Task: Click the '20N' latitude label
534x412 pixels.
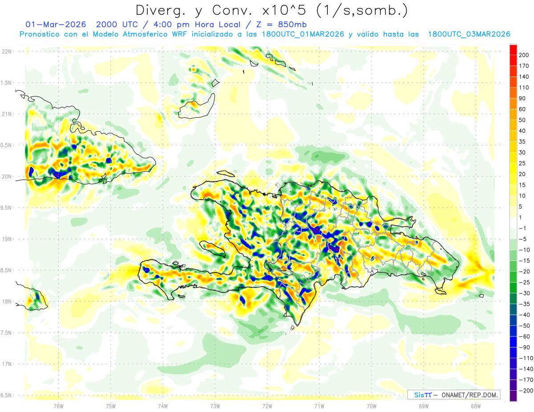Action: [x=7, y=176]
